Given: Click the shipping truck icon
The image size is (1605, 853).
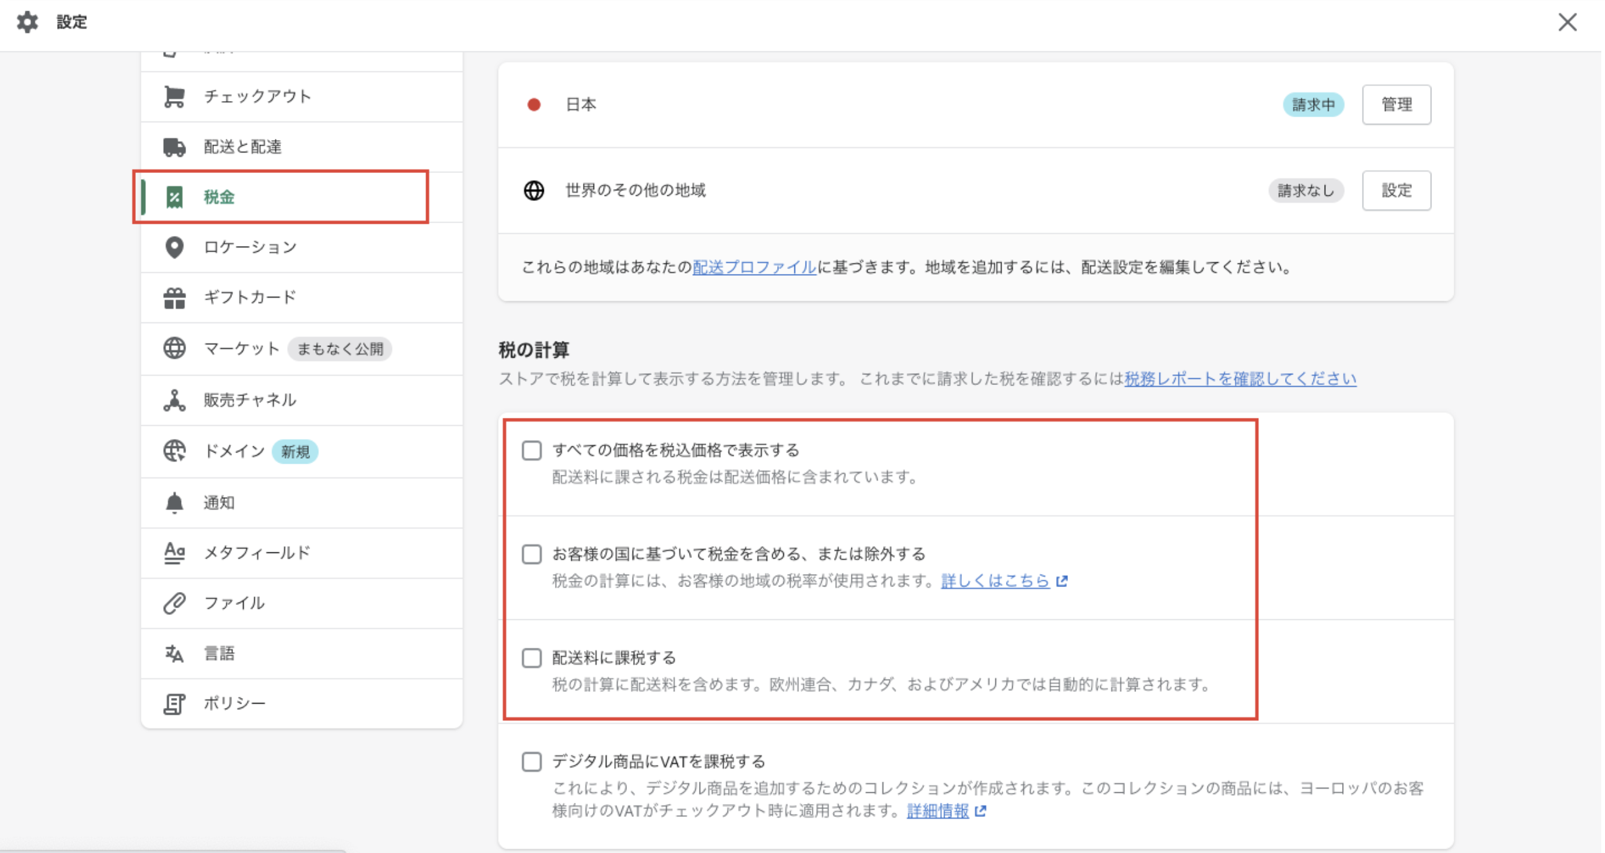Looking at the screenshot, I should [x=174, y=147].
